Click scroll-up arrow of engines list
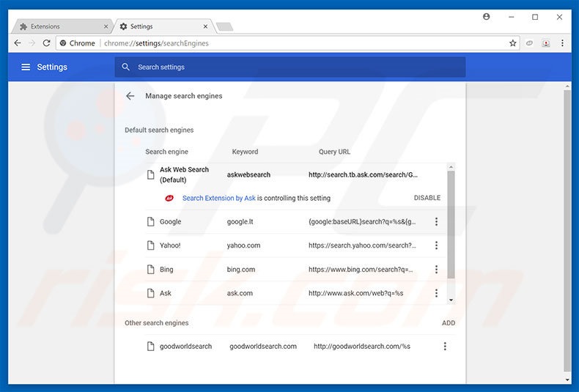This screenshot has width=579, height=392. click(451, 167)
